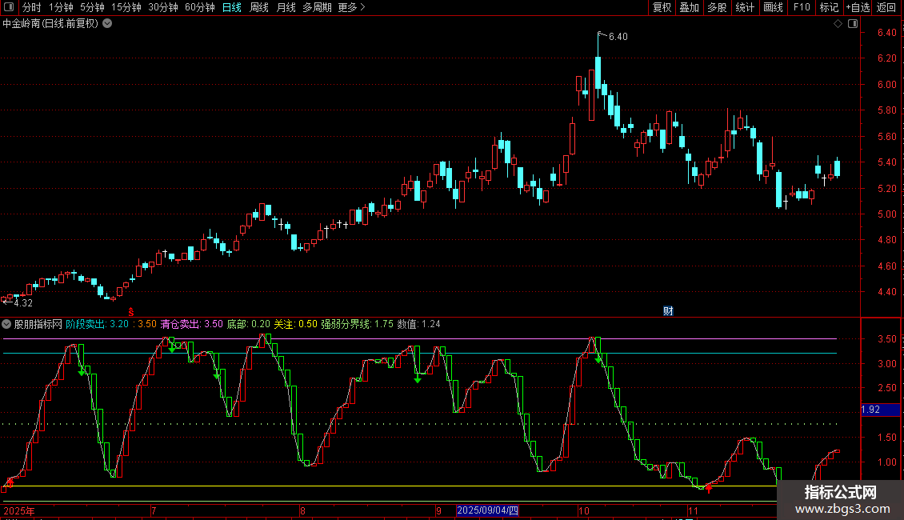The image size is (904, 520).
Task: Click the 2025/09/04/四 date marker
Action: pyautogui.click(x=487, y=510)
